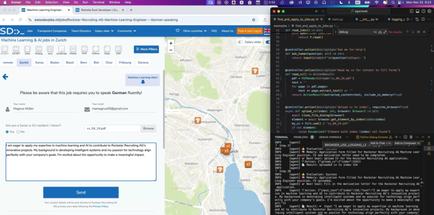The width and height of the screenshot is (434, 215).
Task: Toggle match case in find widget
Action: (375, 32)
